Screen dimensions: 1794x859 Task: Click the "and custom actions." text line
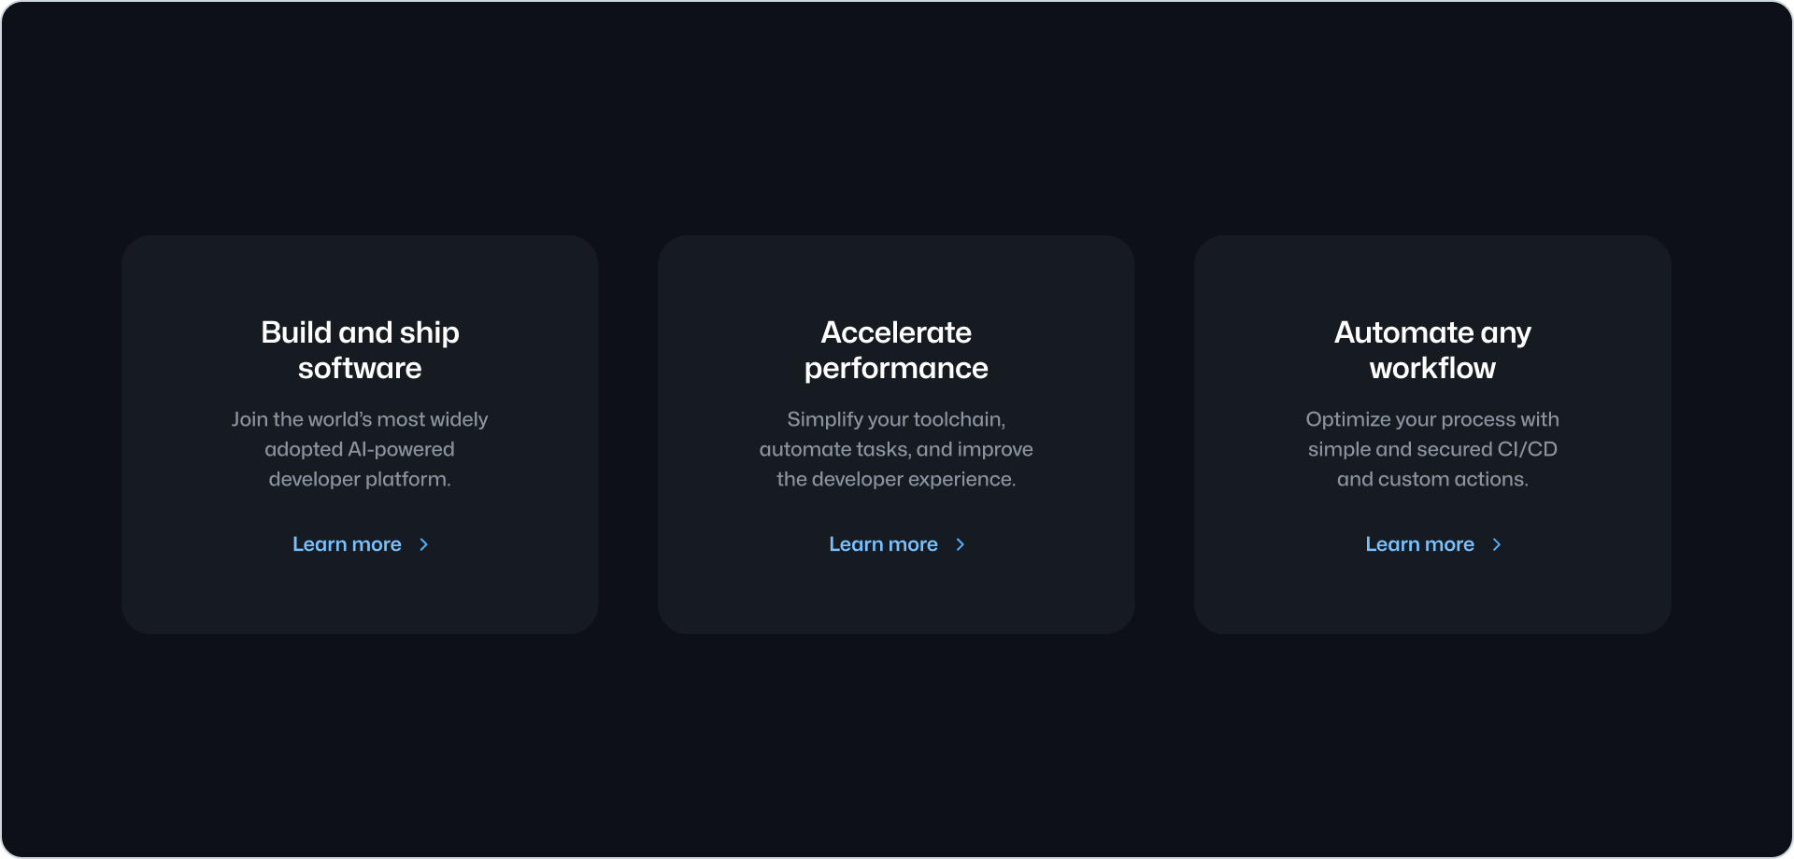coord(1432,479)
